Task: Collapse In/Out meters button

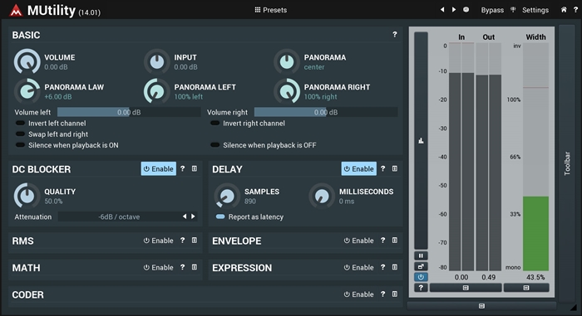Action: [x=466, y=288]
